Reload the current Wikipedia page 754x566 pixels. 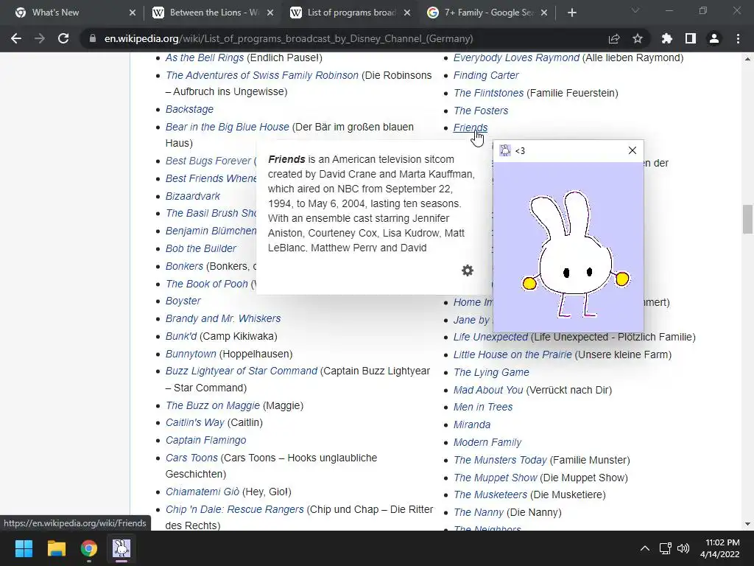click(x=63, y=38)
